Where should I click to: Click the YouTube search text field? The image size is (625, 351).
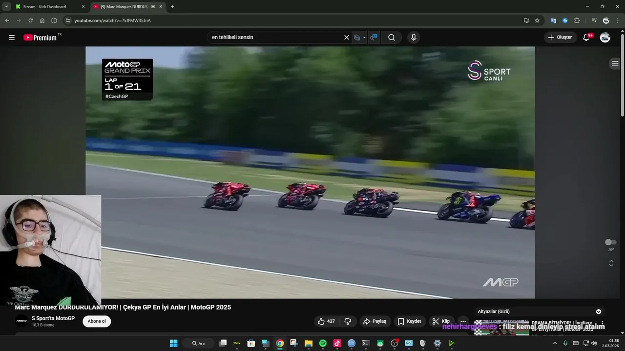click(276, 37)
